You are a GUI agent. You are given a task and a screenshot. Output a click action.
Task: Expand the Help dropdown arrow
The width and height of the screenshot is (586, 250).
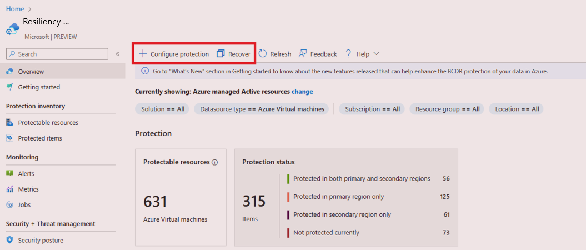(x=377, y=54)
